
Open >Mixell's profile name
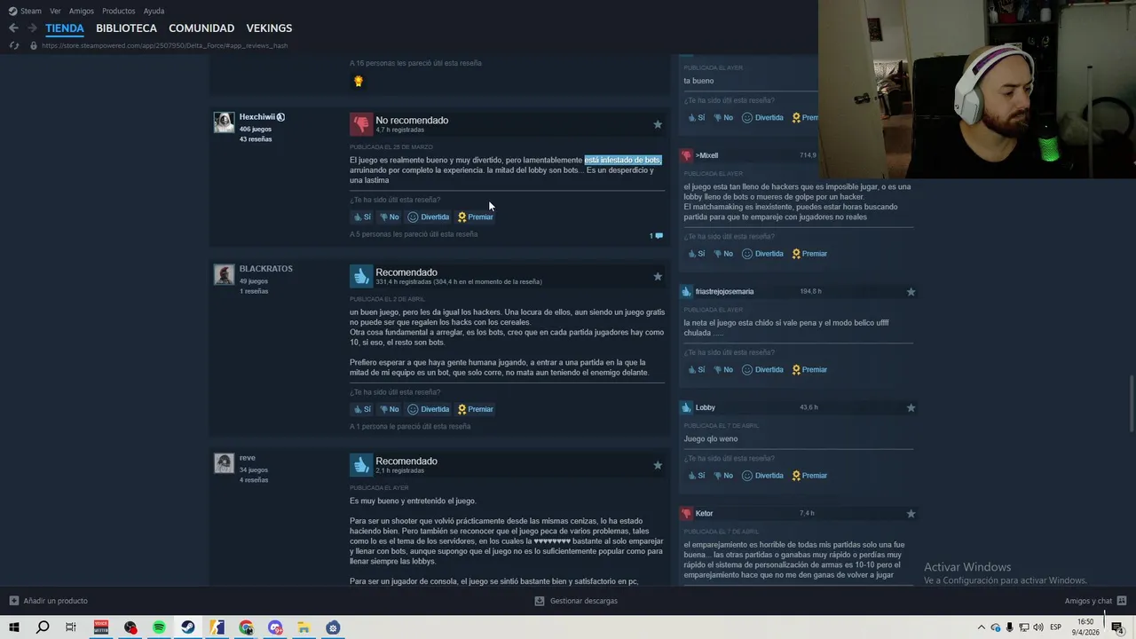[x=707, y=155]
